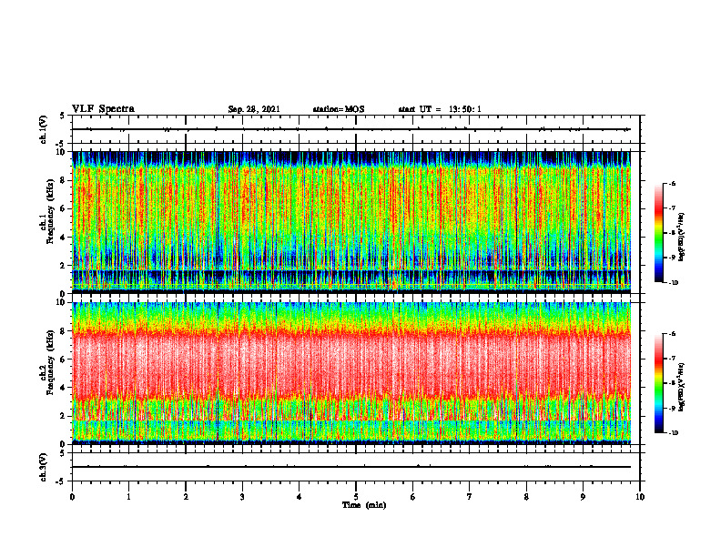Image resolution: width=721 pixels, height=557 pixels.
Task: Click the "-5" tick on ch.1(V) axis
Action: point(61,145)
